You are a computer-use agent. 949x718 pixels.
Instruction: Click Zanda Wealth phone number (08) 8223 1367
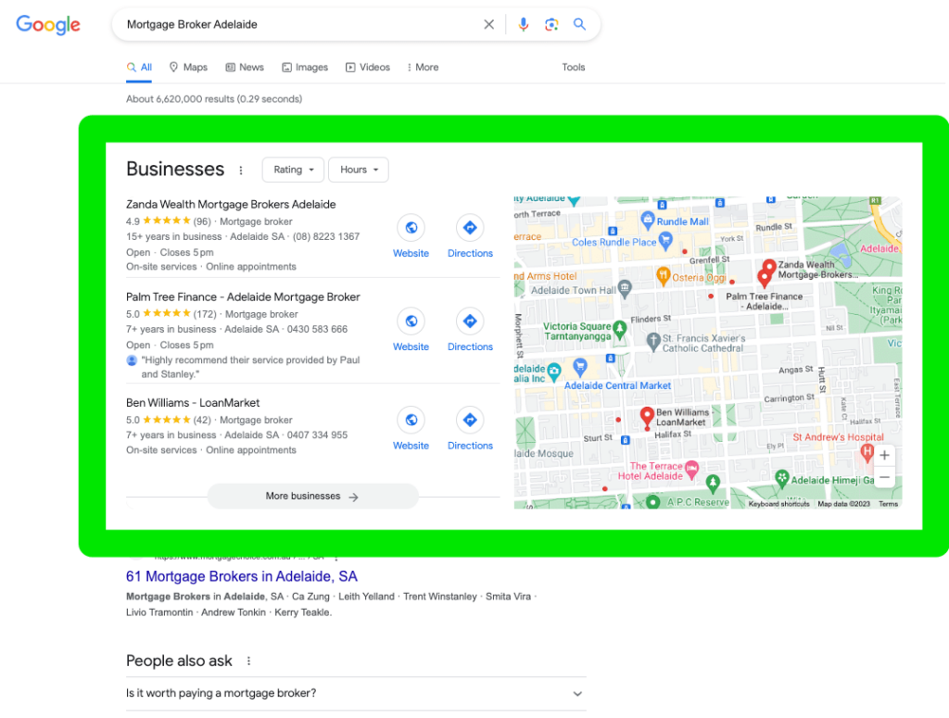coord(326,236)
